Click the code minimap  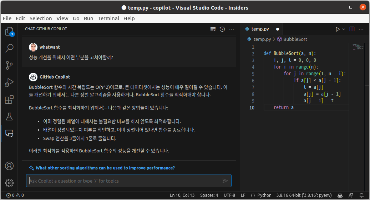click(x=358, y=47)
